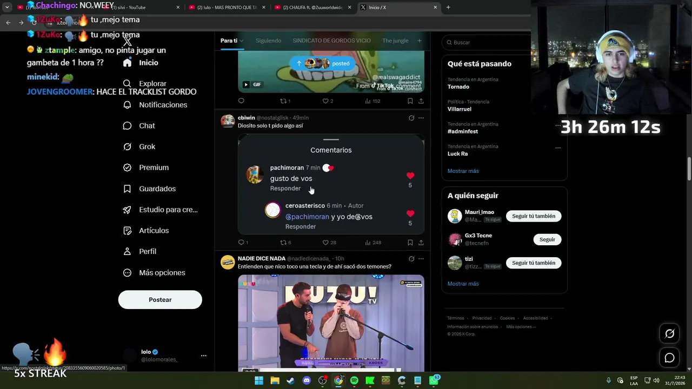Show more trends under Qué está pasando
Viewport: 692px width, 389px height.
(463, 171)
